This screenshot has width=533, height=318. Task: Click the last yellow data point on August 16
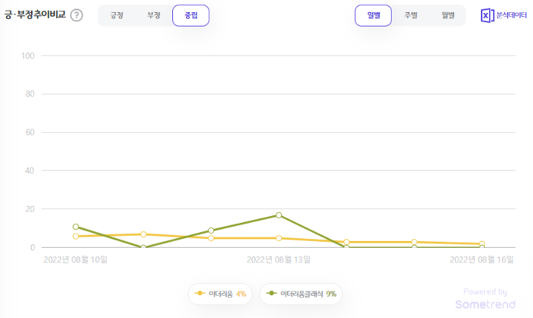(x=482, y=243)
